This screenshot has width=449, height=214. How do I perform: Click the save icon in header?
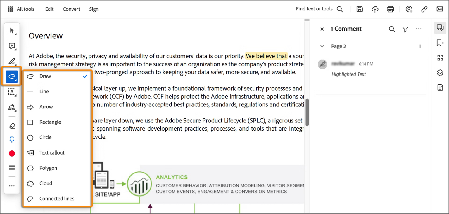tap(360, 9)
